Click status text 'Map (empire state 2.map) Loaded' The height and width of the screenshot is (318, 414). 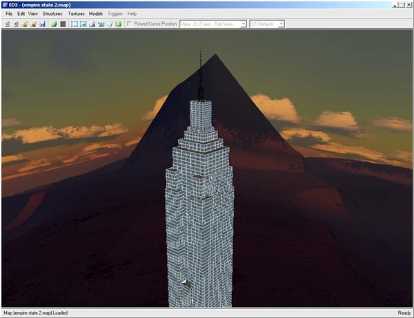(36, 313)
